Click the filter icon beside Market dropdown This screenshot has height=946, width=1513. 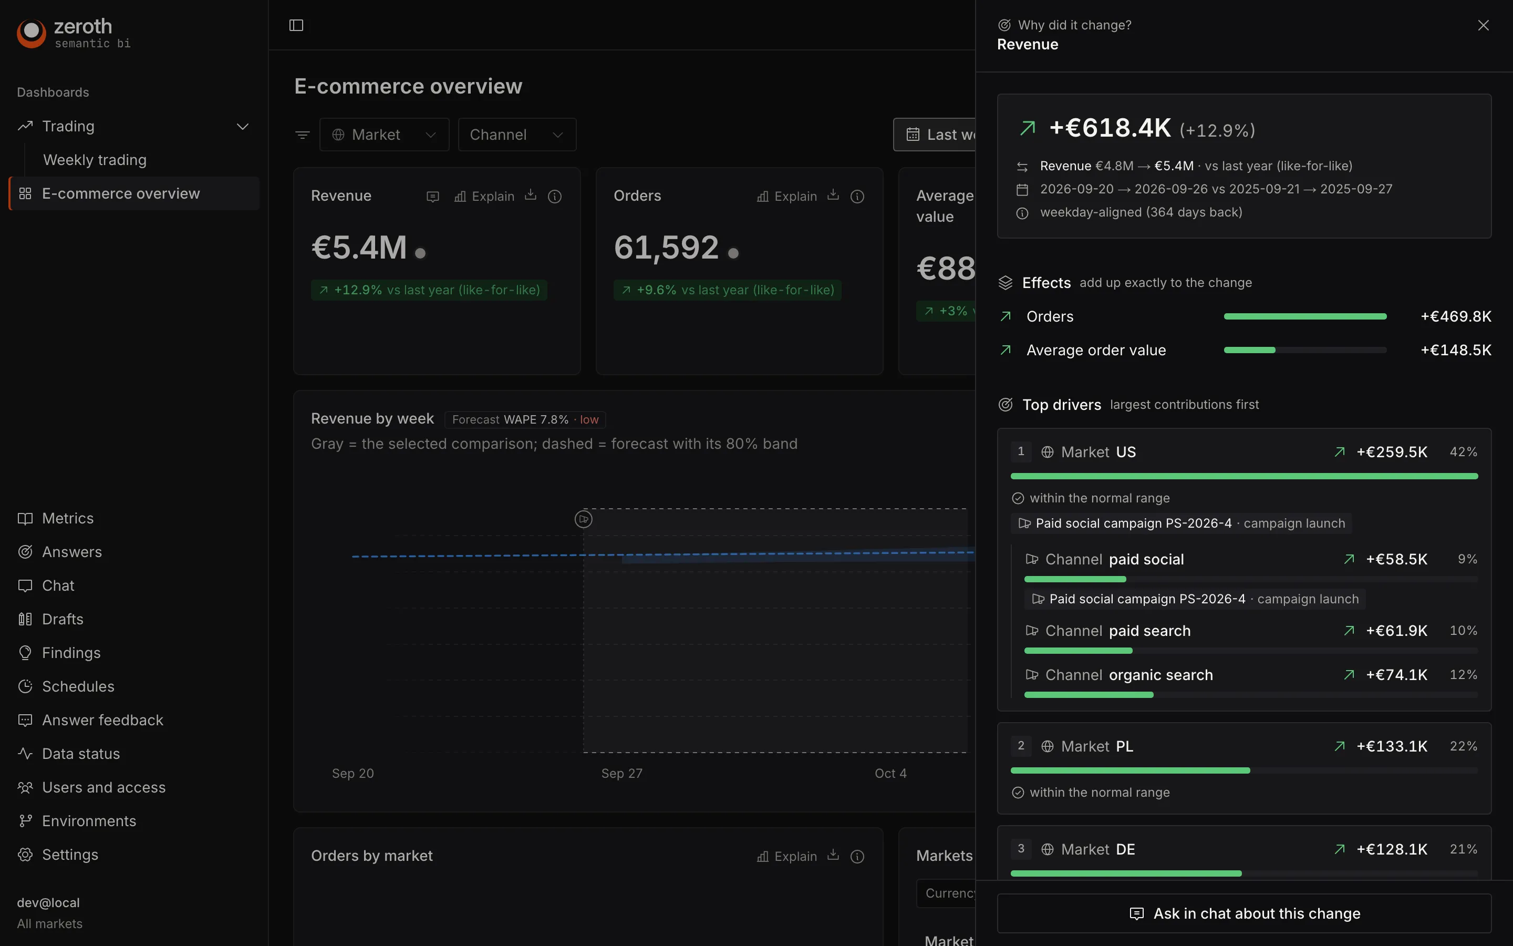click(303, 135)
